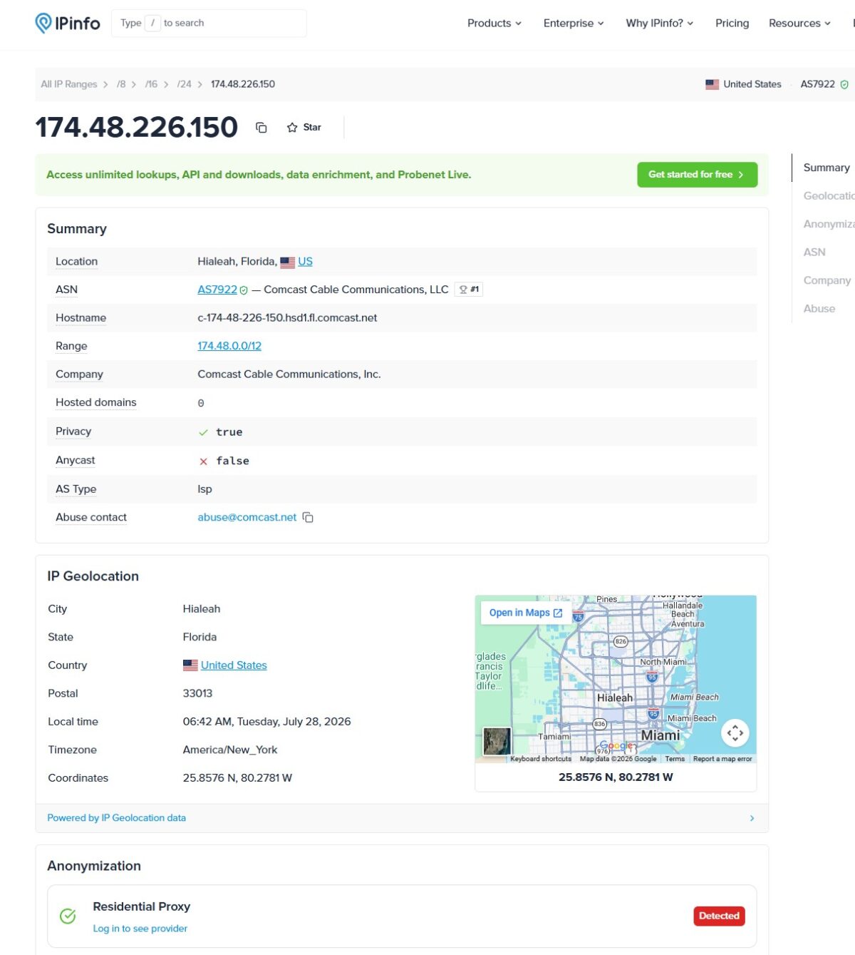The image size is (855, 955).
Task: Open map Terms link
Action: point(675,759)
